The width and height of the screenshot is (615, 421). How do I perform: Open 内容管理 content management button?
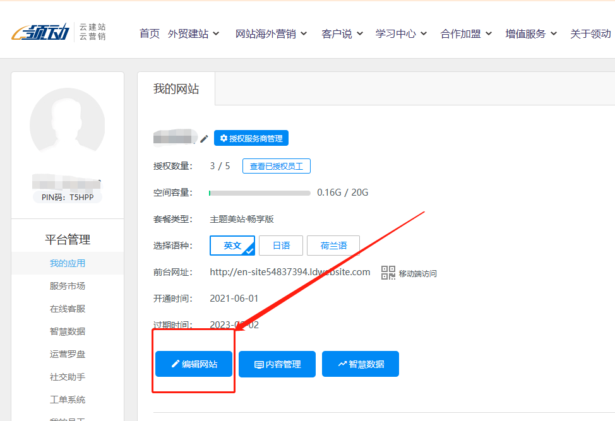277,364
